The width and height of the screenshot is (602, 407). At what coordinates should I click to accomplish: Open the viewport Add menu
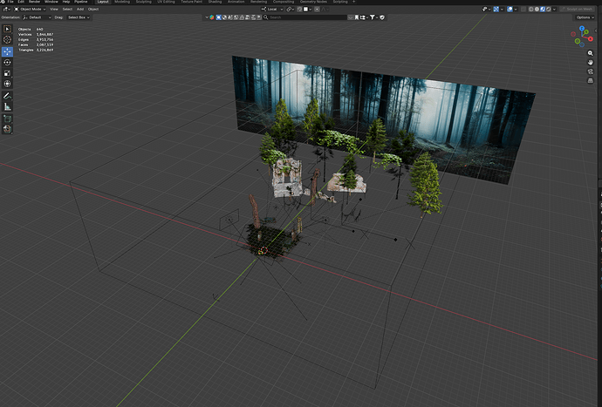[80, 10]
